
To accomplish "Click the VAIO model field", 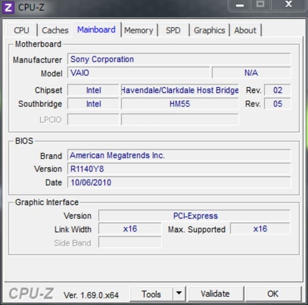I will 138,73.
